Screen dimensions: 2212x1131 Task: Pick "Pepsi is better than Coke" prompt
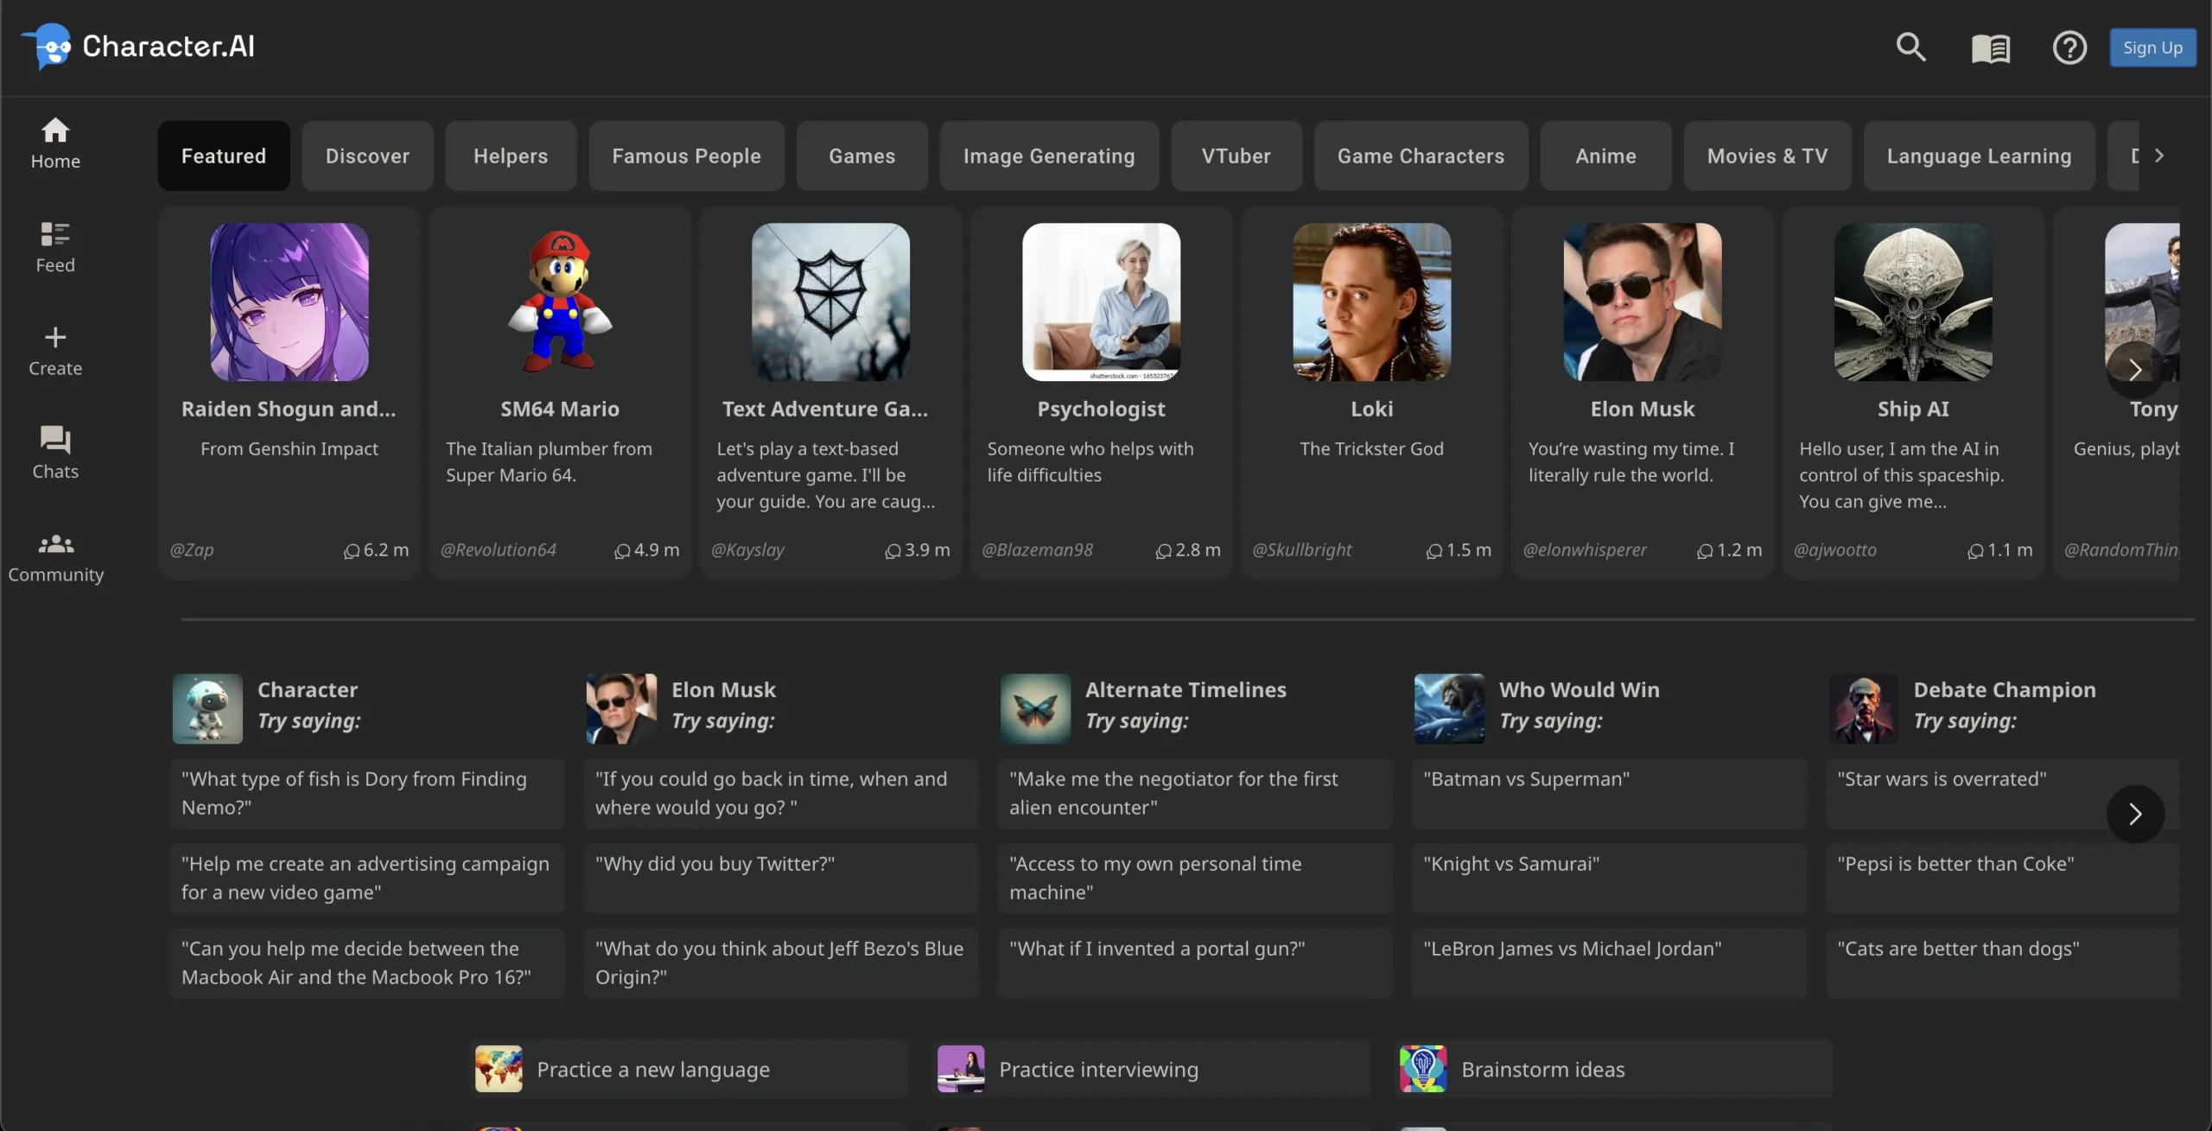(x=2003, y=878)
